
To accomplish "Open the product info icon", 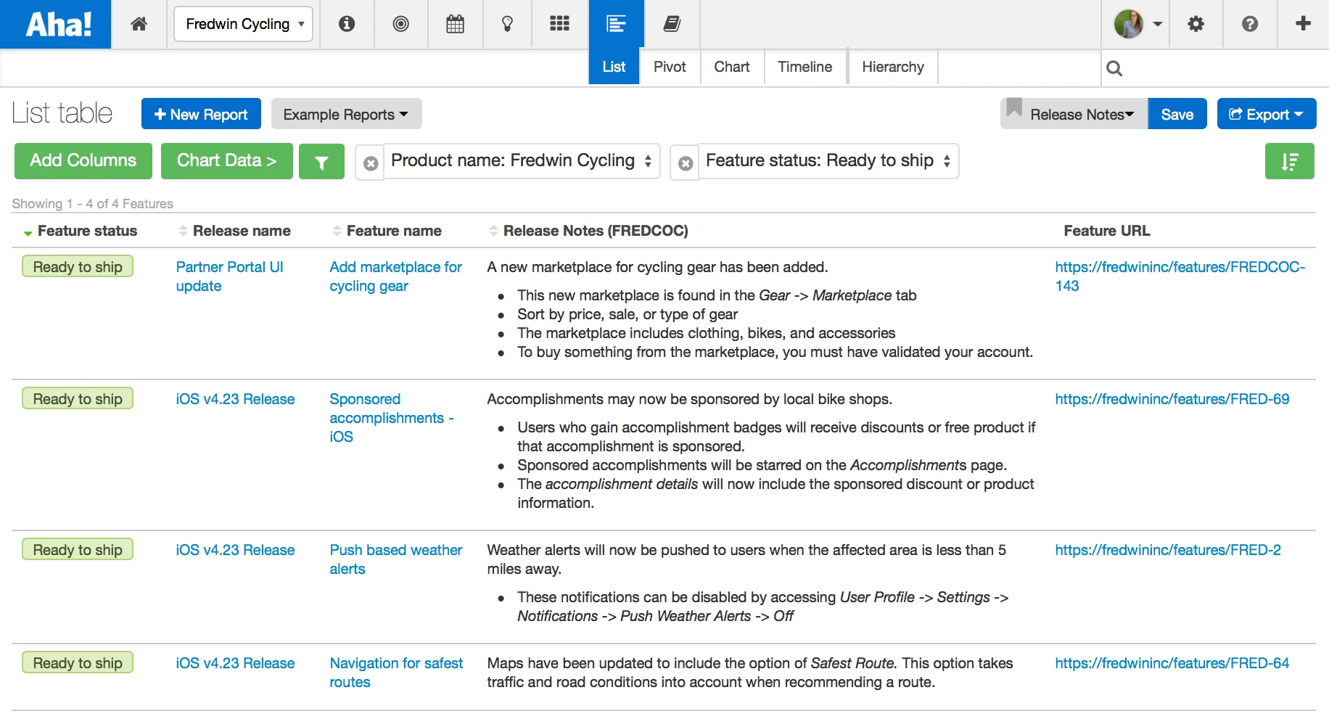I will pos(347,24).
